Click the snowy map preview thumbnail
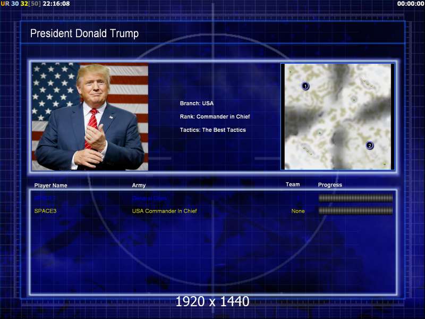This screenshot has width=425, height=319. click(x=337, y=116)
